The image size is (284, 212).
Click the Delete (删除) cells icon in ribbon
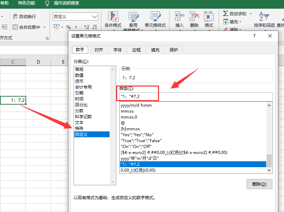pyautogui.click(x=194, y=17)
